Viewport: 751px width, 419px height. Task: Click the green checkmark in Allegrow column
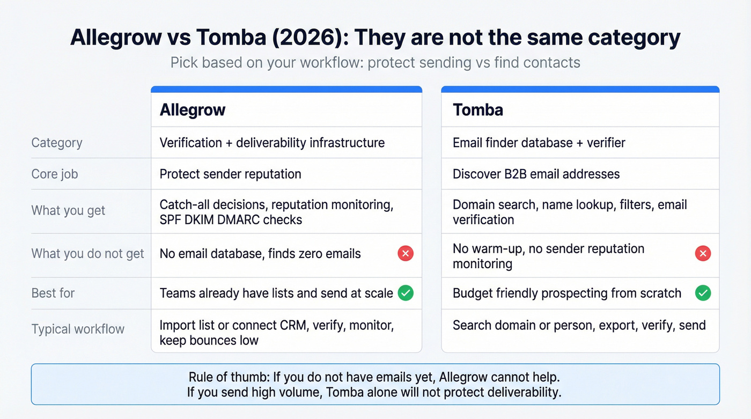406,293
